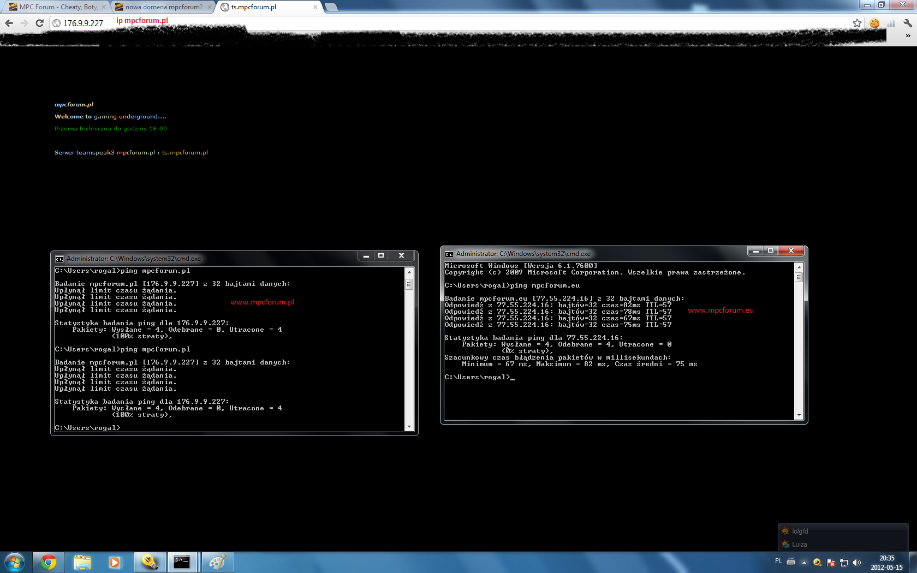Switch to the nowa domena mpcforum? tab
The height and width of the screenshot is (573, 917).
point(163,7)
